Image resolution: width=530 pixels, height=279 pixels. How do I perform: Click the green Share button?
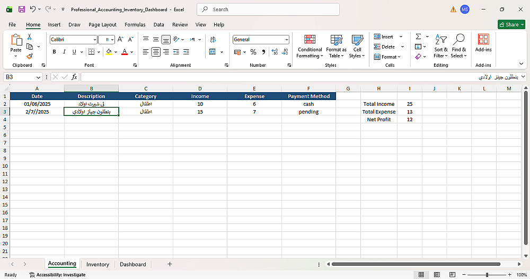click(511, 25)
